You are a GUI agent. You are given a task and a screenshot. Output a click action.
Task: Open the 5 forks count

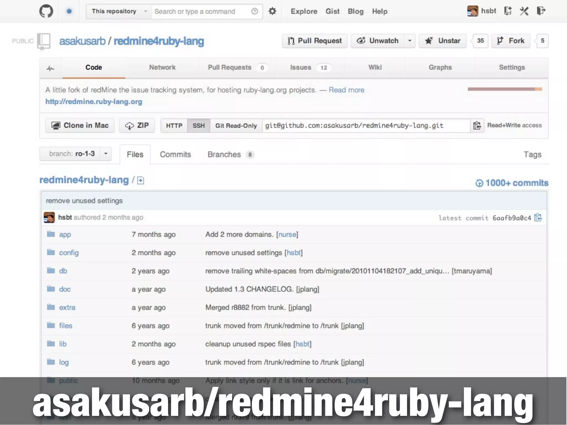point(543,41)
